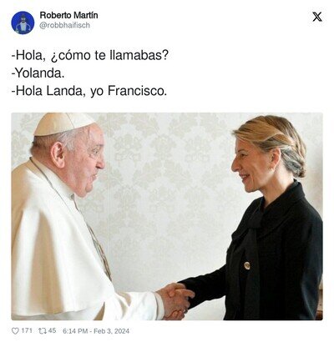Open the embedded handshake photo
Screen dimensions: 334x342
point(167,216)
